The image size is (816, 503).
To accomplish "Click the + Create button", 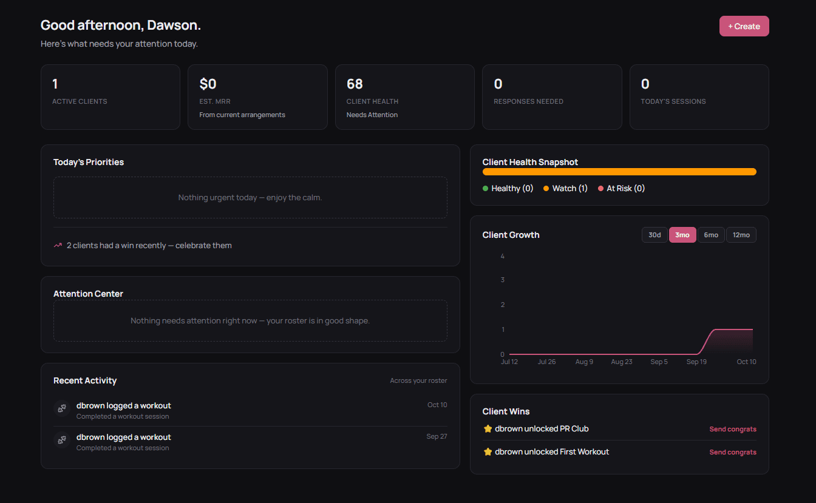I will tap(744, 26).
